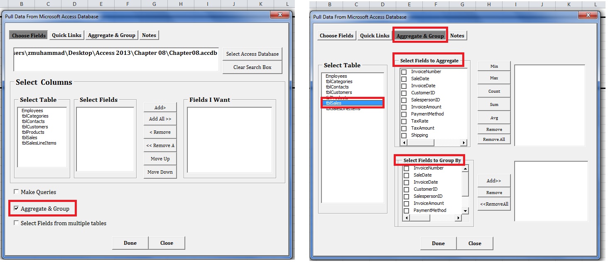This screenshot has width=608, height=263.
Task: Click the Select Access Database button
Action: coord(252,54)
